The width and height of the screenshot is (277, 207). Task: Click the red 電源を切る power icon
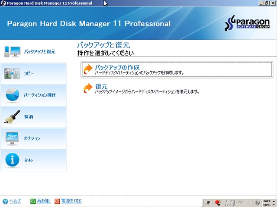(x=57, y=201)
